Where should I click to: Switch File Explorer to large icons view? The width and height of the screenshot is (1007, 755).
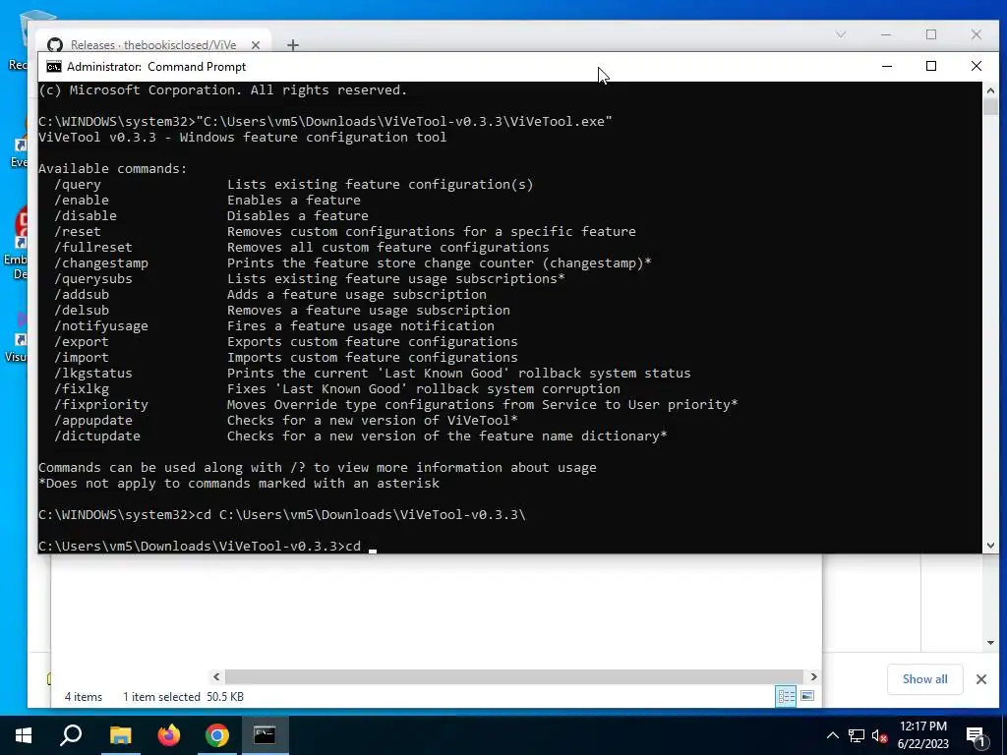pos(808,696)
